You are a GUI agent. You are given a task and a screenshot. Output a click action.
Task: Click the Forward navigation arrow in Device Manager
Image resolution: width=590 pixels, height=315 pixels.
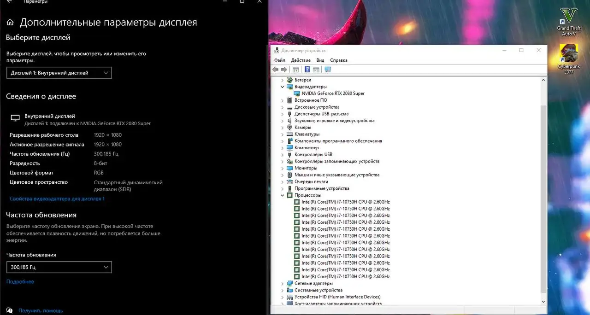pos(284,69)
